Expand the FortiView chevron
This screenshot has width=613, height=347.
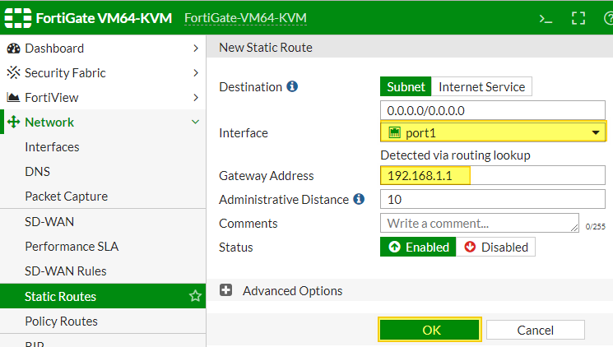(196, 97)
